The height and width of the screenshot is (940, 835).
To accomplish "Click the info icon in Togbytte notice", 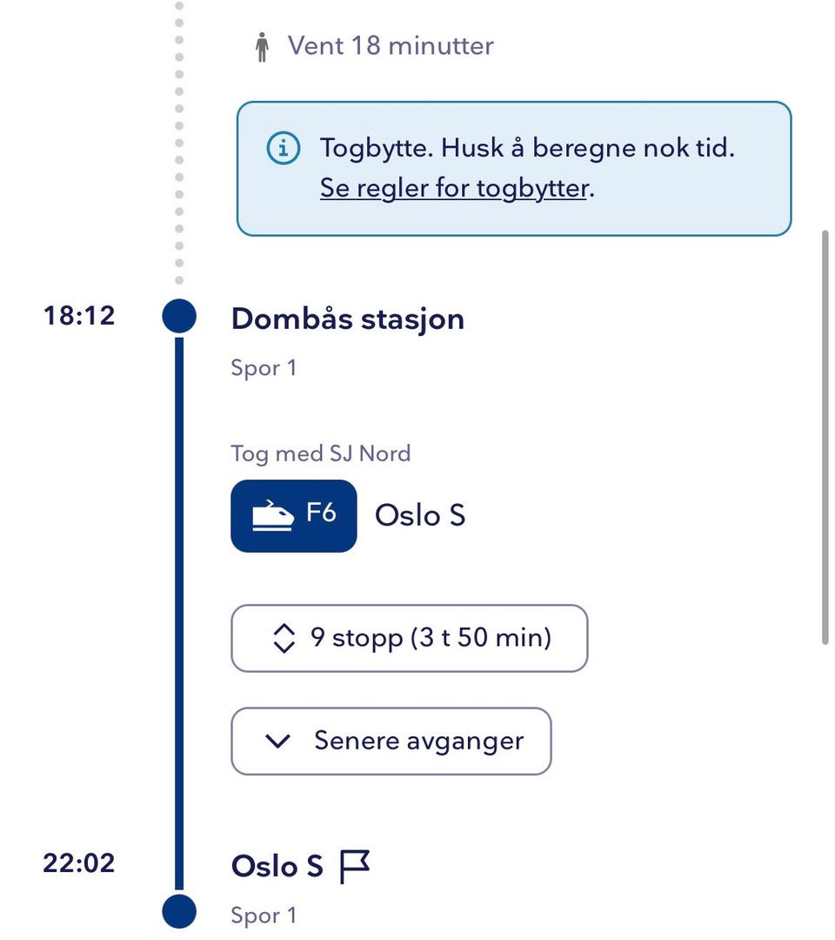I will 283,149.
